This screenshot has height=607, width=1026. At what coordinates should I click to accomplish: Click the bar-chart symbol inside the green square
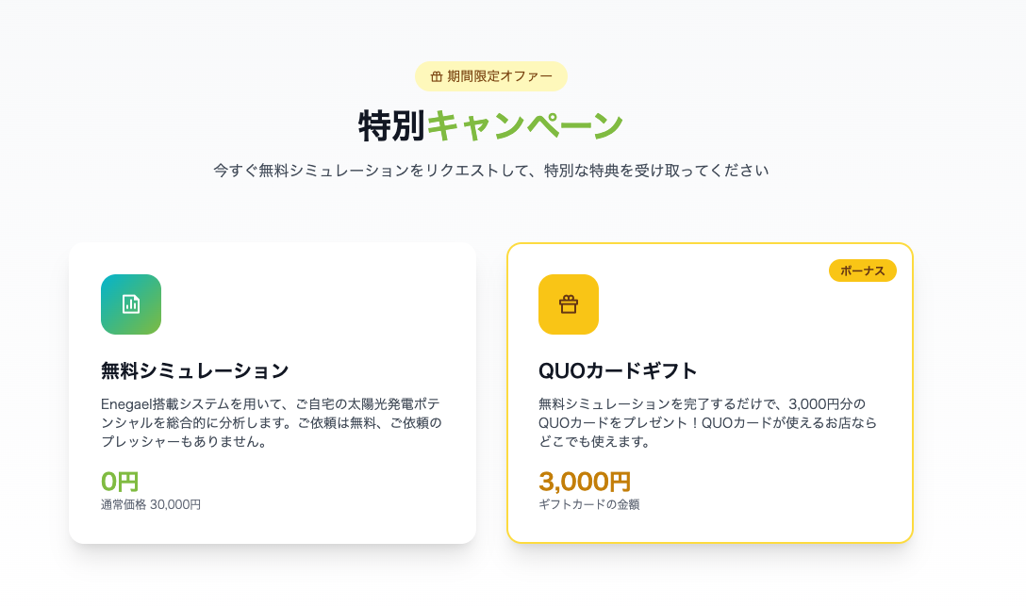coord(130,303)
